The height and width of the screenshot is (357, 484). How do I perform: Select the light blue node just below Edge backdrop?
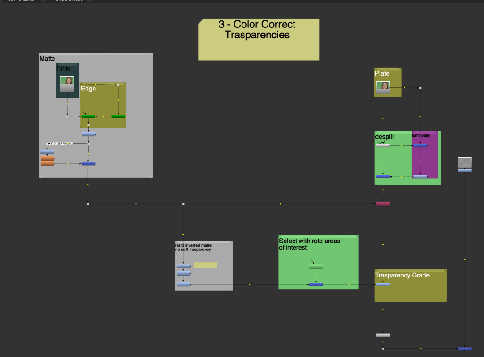tap(89, 134)
